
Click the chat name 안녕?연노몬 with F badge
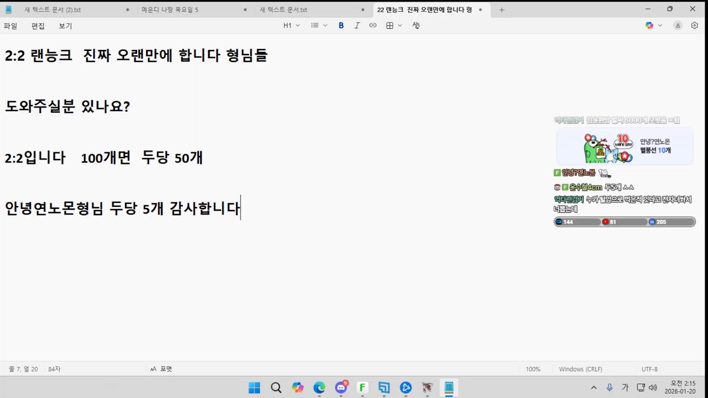579,173
